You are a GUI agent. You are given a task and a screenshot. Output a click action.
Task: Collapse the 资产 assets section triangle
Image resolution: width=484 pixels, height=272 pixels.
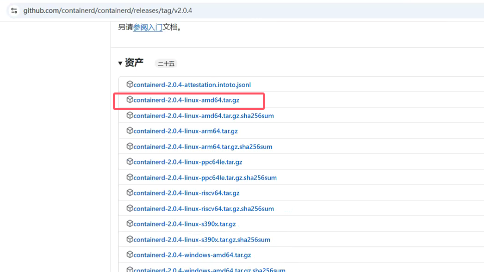pyautogui.click(x=120, y=63)
